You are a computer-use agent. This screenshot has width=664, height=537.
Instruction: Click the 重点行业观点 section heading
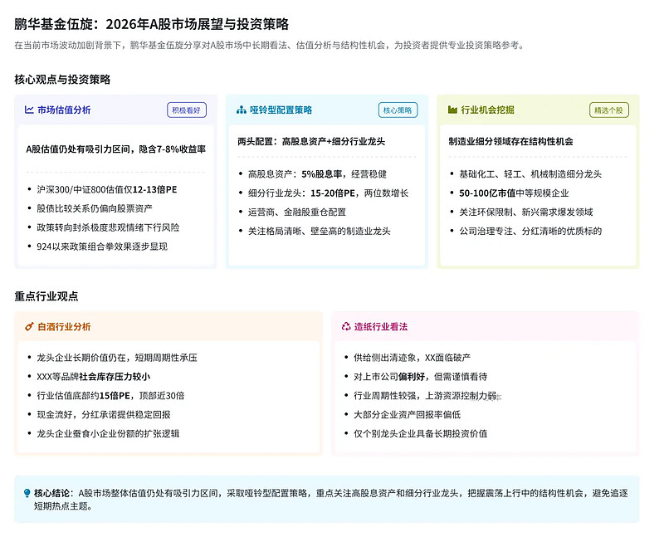(x=46, y=296)
